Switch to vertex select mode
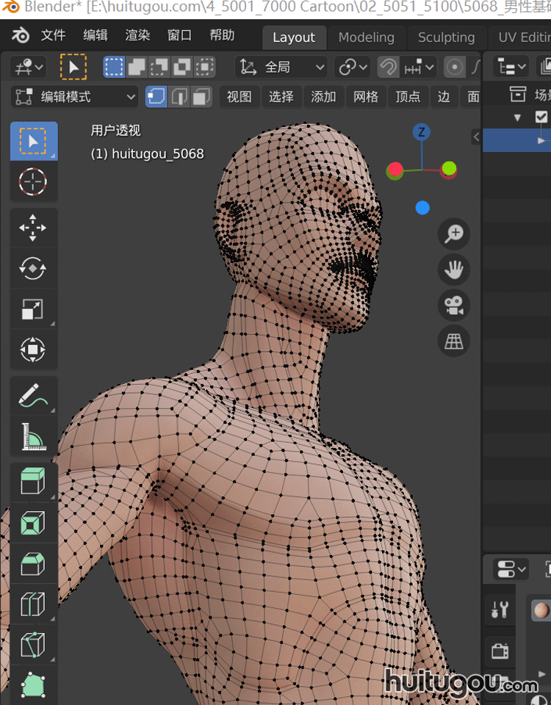The image size is (551, 705). [x=156, y=96]
